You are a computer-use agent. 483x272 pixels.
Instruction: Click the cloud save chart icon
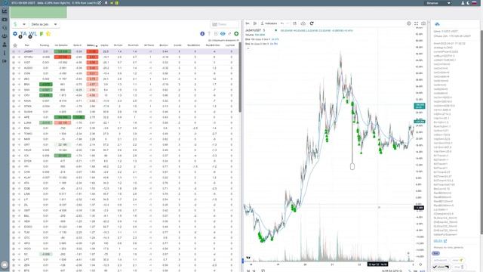coord(303,23)
